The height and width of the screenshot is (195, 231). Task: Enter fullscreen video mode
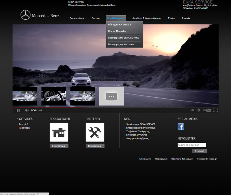point(215,110)
